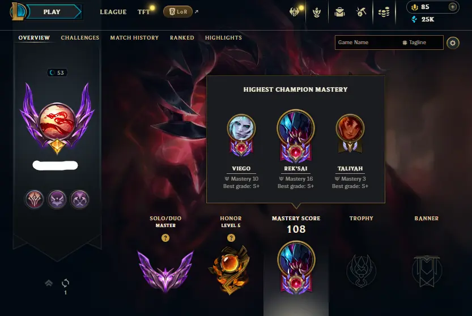Click the profile settings gear icon
This screenshot has width=472, height=316.
453,42
